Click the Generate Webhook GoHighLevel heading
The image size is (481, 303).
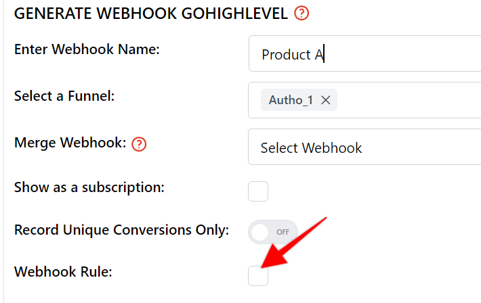point(151,14)
